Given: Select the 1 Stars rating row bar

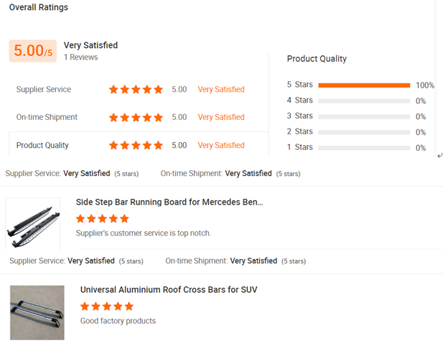Looking at the screenshot, I should [x=364, y=147].
